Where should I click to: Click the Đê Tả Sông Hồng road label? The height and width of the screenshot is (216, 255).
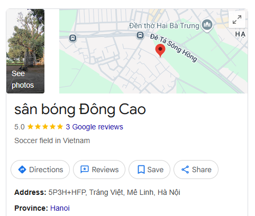174,48
